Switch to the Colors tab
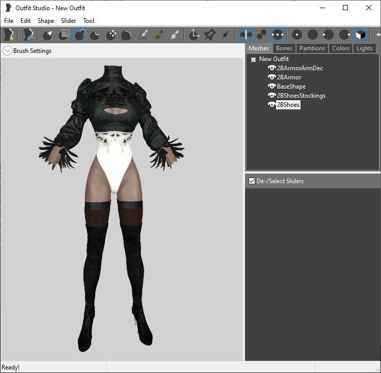Viewport: 381px width, 373px height. (x=341, y=48)
